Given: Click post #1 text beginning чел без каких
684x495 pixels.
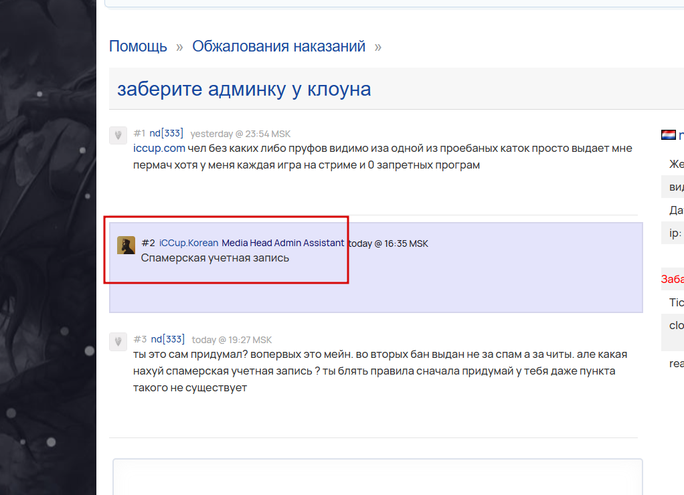Looking at the screenshot, I should coord(383,157).
